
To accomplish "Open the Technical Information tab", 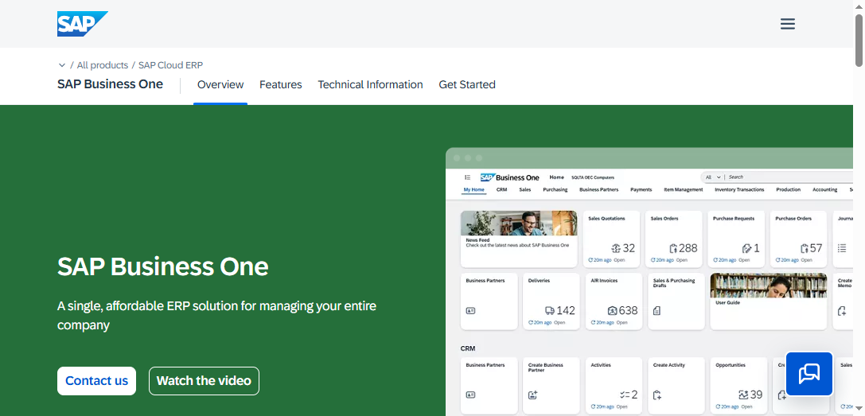I will click(x=370, y=84).
